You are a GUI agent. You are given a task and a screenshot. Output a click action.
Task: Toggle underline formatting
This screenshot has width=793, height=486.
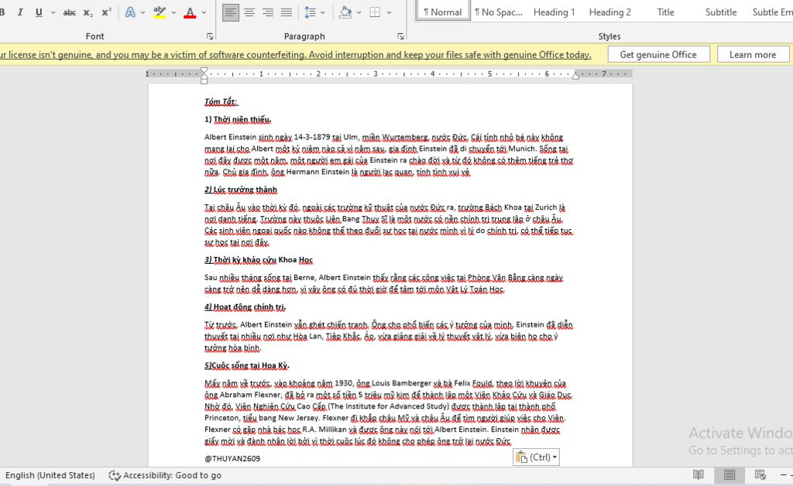point(37,12)
